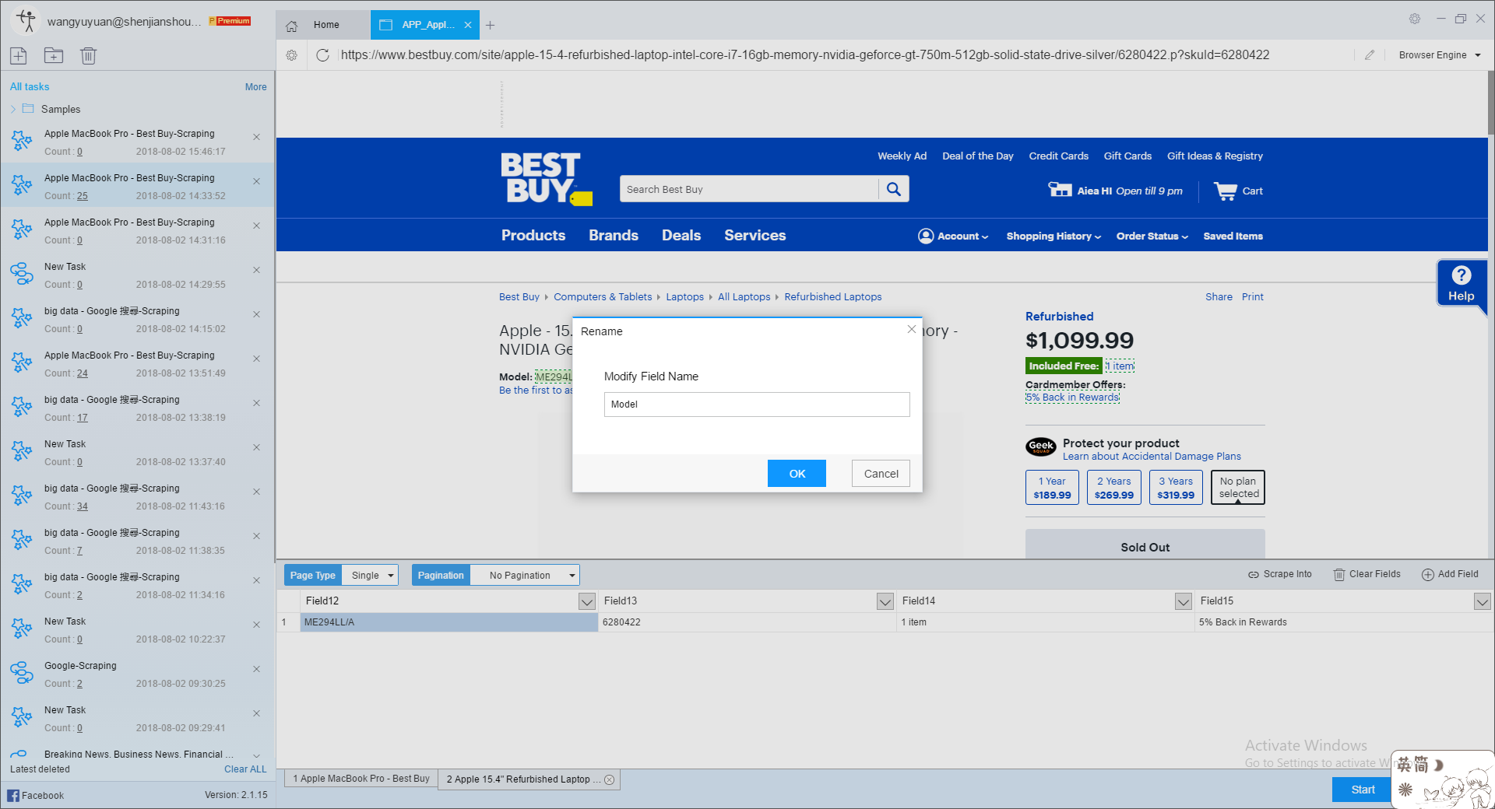
Task: Open Field12 column dropdown
Action: pos(587,601)
